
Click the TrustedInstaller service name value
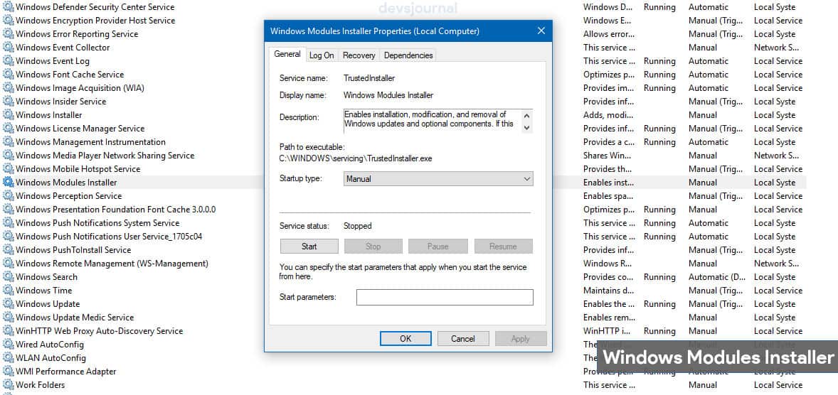click(368, 78)
